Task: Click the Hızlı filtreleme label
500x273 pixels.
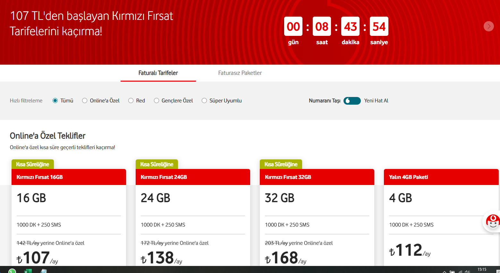Action: tap(26, 100)
